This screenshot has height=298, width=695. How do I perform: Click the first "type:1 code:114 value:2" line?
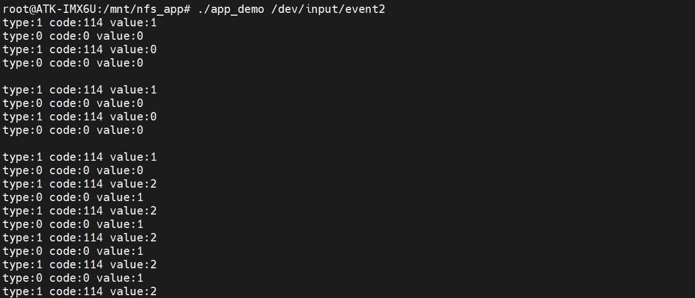pos(80,184)
